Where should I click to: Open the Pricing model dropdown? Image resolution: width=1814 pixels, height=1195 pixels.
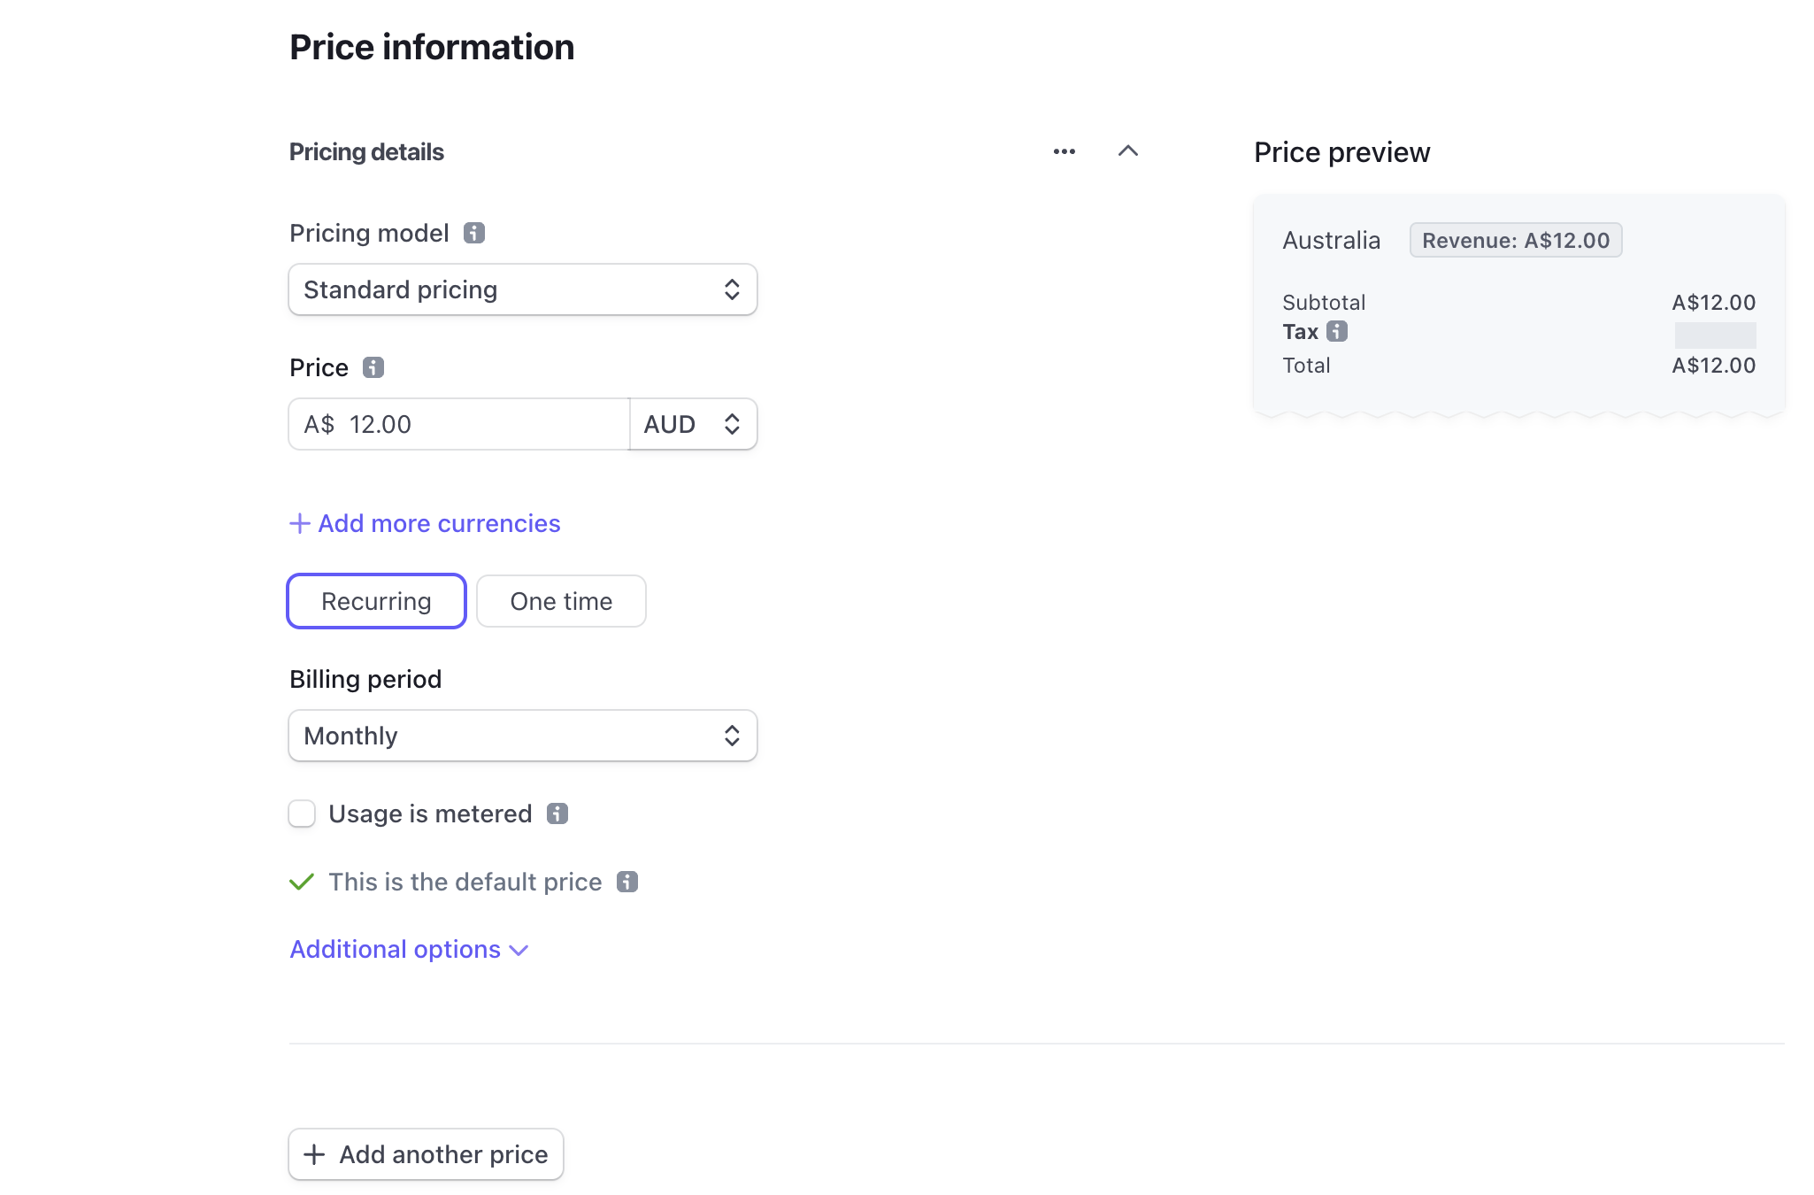point(524,289)
